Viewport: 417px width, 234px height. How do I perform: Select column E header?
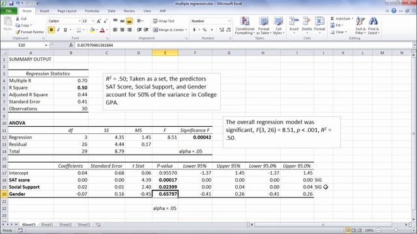[165, 53]
